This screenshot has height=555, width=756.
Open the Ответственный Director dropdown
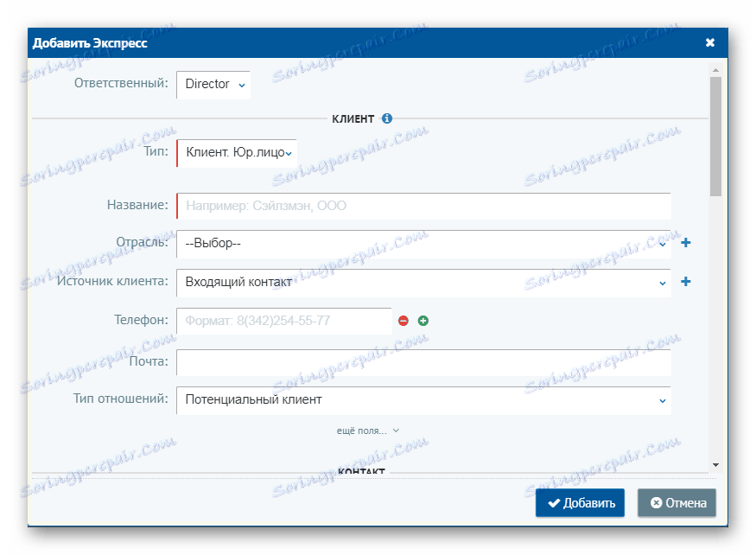[x=213, y=85]
